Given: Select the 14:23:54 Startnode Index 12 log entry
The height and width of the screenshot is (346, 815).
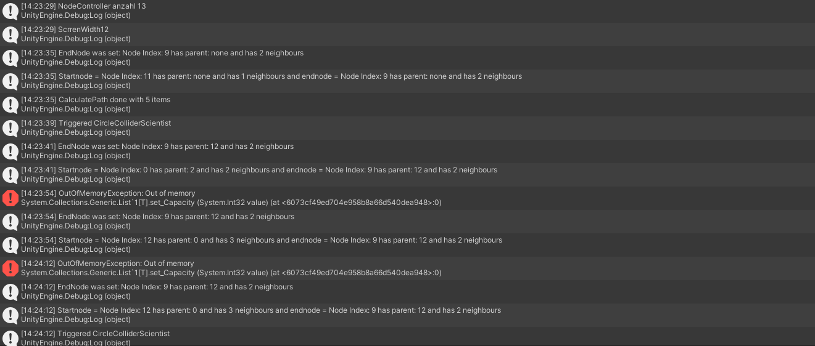Looking at the screenshot, I should click(x=407, y=245).
